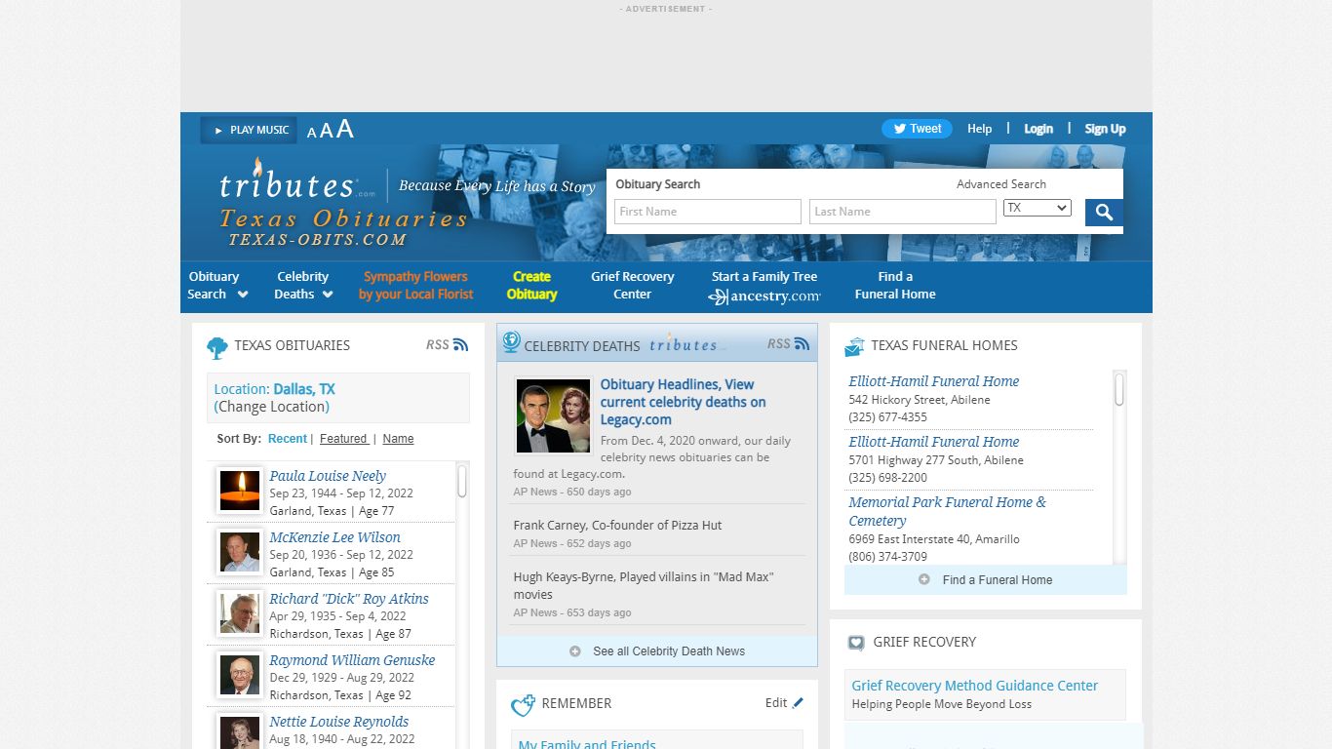
Task: Open McKenzie Lee Wilson obituary
Action: (334, 537)
